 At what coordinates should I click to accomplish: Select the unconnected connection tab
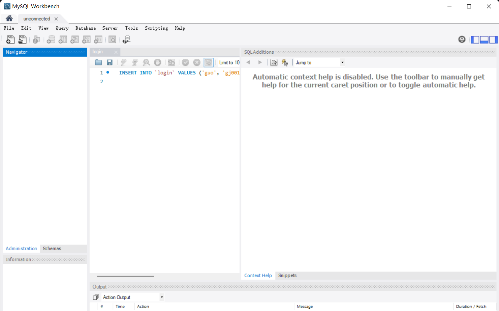click(x=37, y=19)
